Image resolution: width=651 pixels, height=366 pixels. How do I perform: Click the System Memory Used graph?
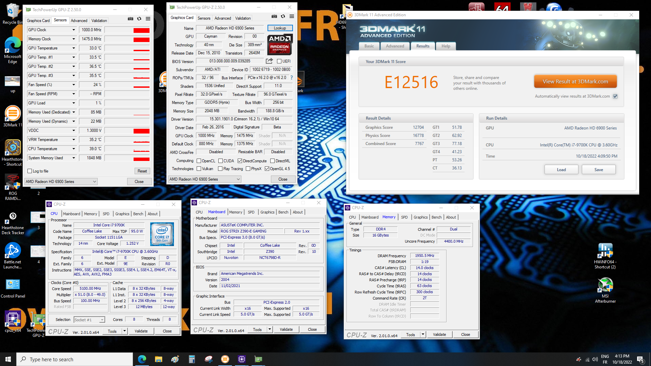tap(127, 158)
